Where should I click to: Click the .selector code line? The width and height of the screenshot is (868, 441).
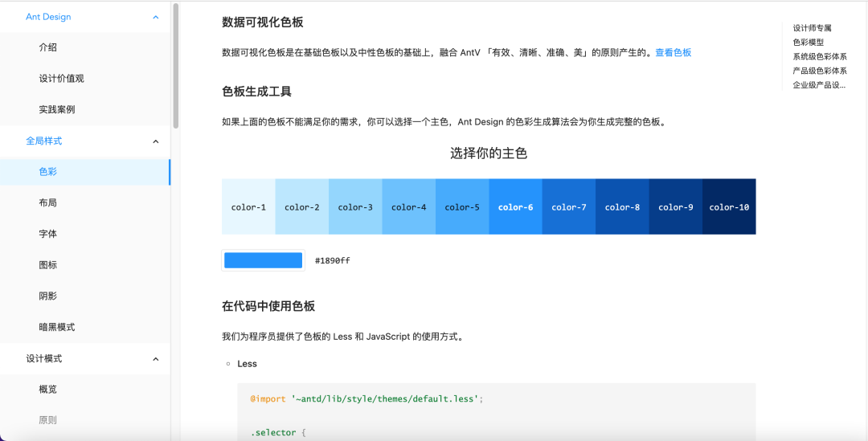(278, 433)
